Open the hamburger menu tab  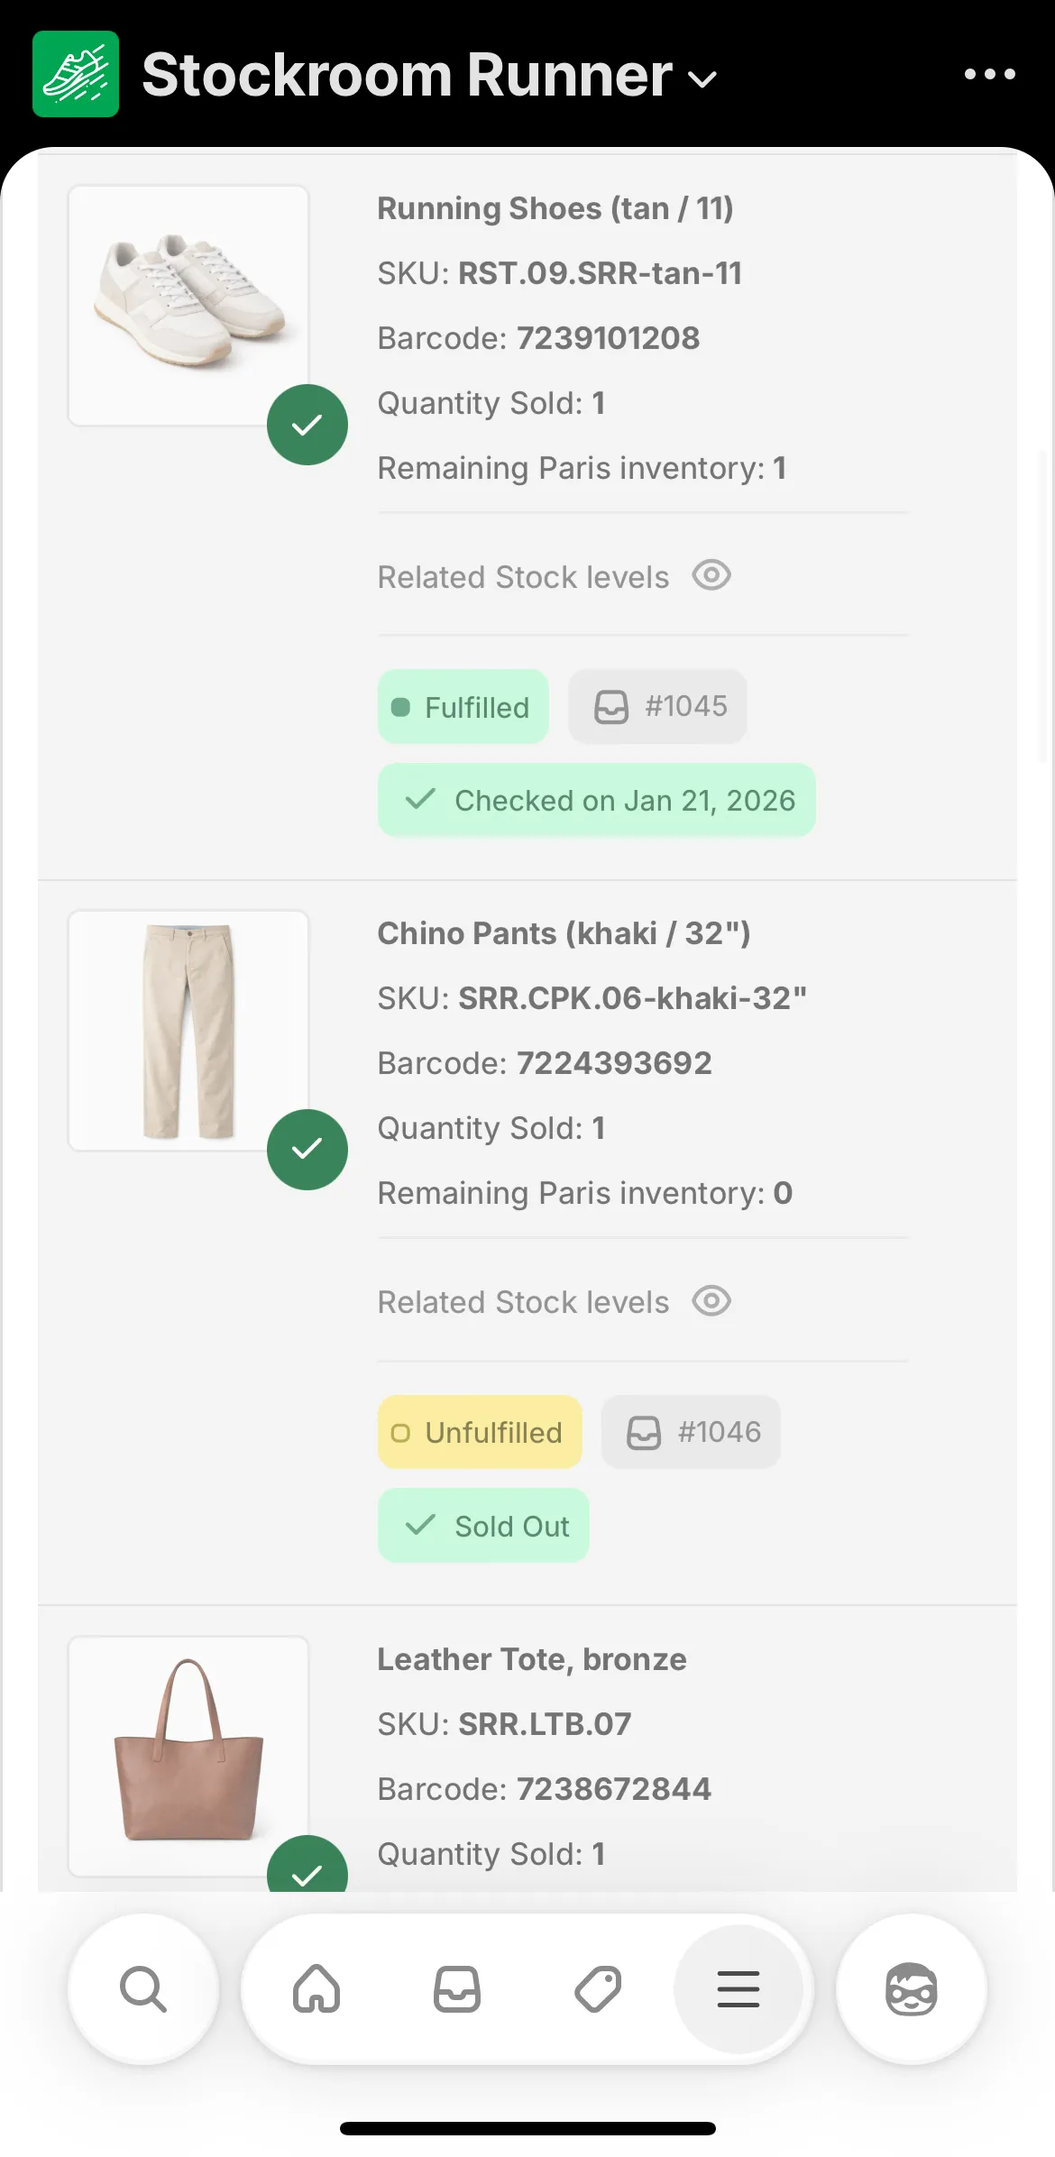pos(738,1989)
